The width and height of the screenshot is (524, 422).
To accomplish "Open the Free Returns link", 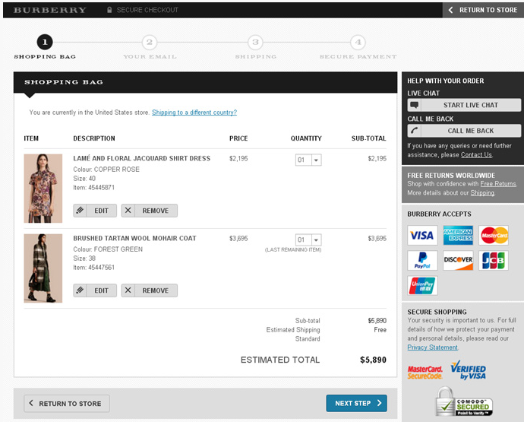I will pyautogui.click(x=498, y=184).
